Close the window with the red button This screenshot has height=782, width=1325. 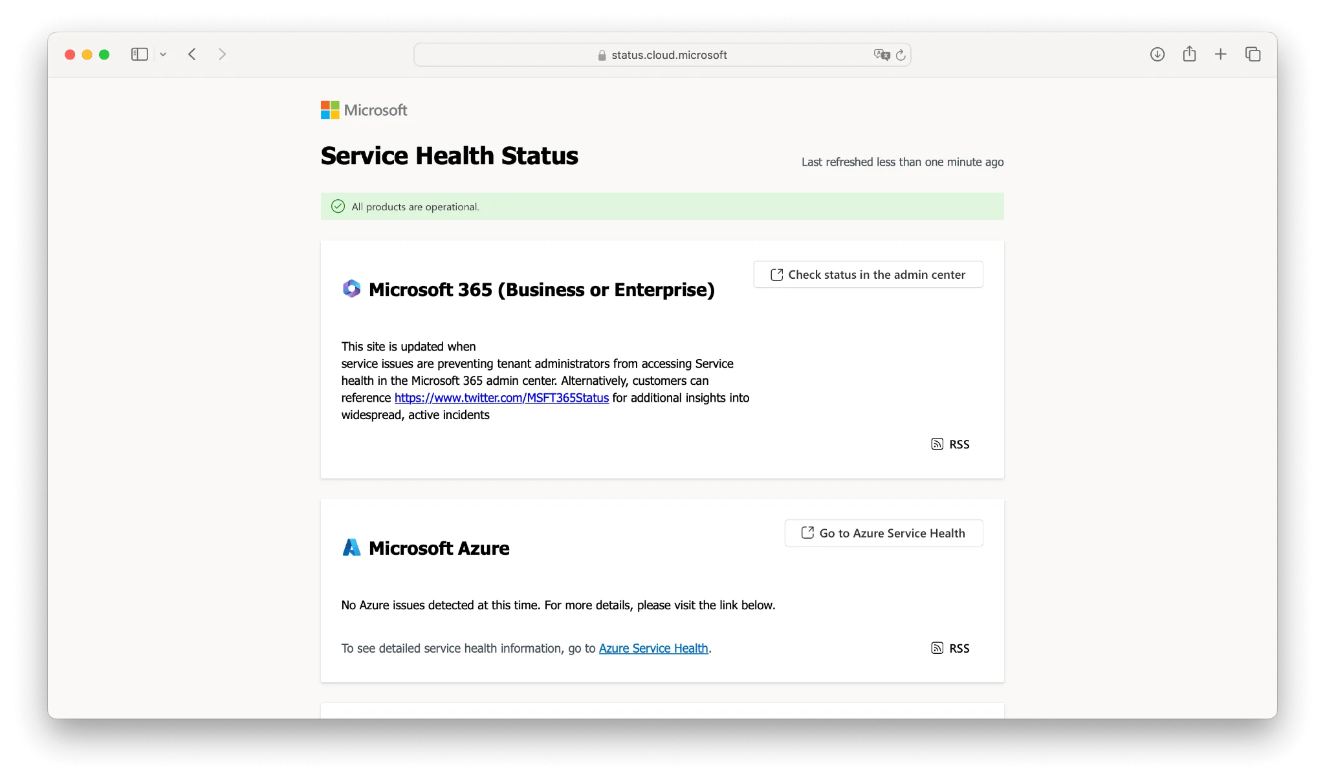coord(70,54)
